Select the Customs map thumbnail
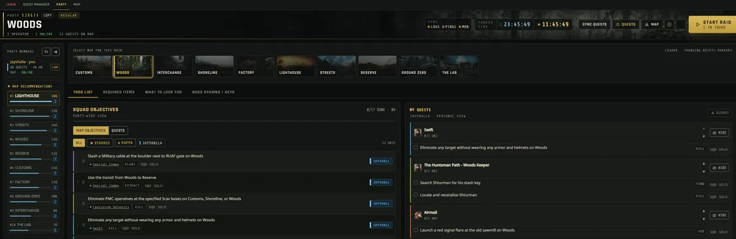The width and height of the screenshot is (736, 239). 92,67
